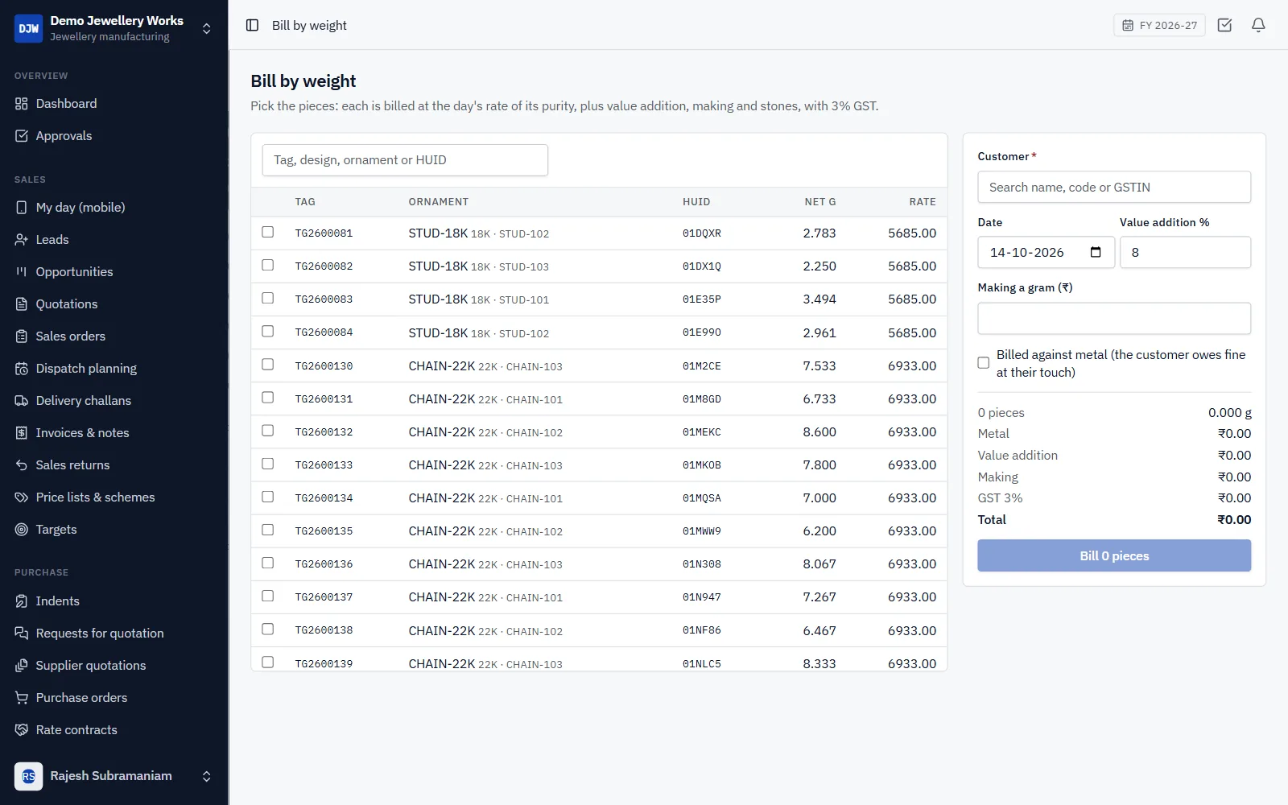1288x805 pixels.
Task: Open the Customer search combo box
Action: [1114, 187]
